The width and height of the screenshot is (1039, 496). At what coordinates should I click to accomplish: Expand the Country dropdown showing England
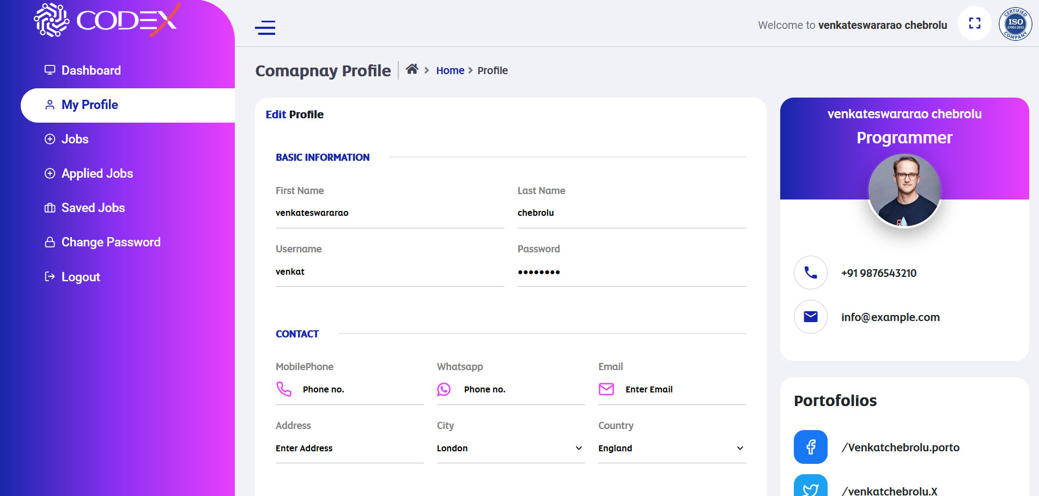(672, 448)
